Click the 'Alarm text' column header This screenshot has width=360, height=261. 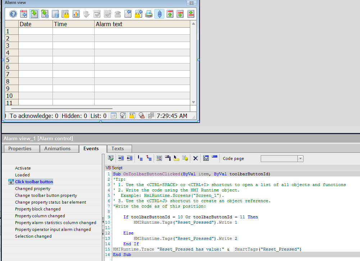[x=109, y=24]
